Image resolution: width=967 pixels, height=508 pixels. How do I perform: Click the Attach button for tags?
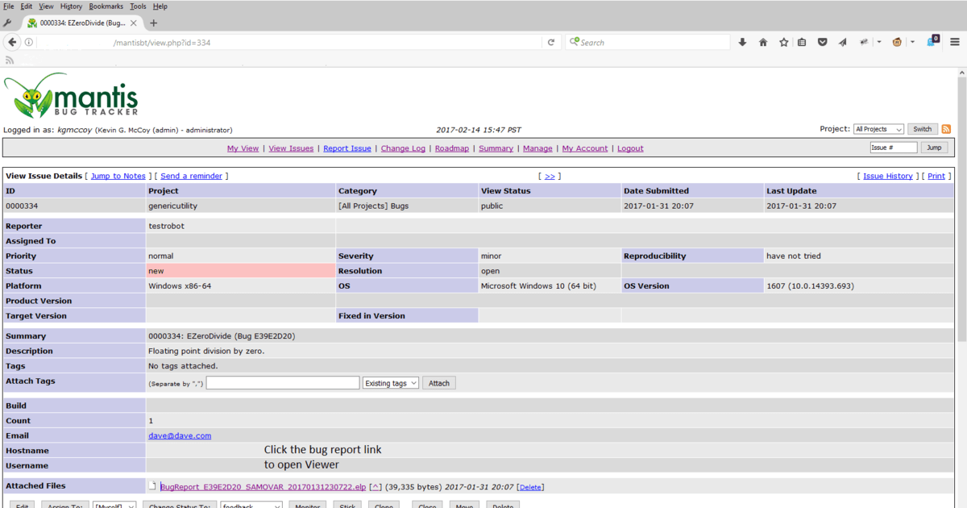pos(439,382)
